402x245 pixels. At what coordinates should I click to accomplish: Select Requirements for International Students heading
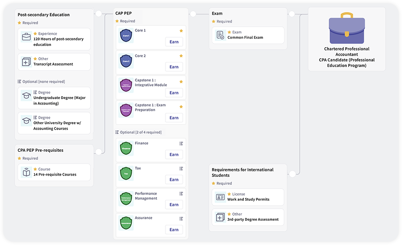243,173
